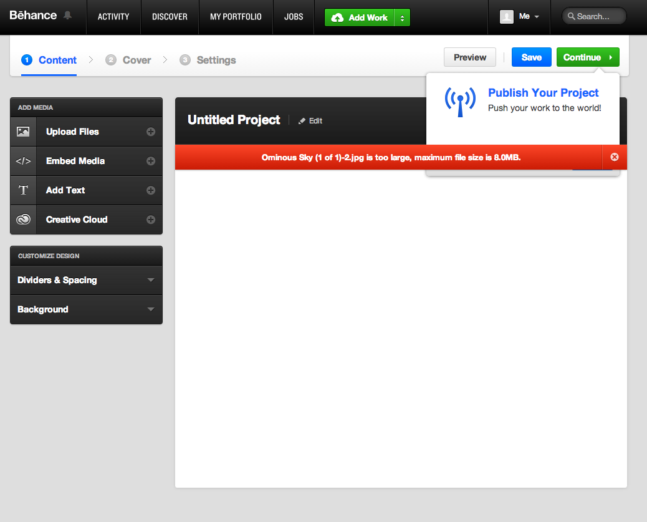Click into the Search field
Image resolution: width=647 pixels, height=522 pixels.
point(598,16)
